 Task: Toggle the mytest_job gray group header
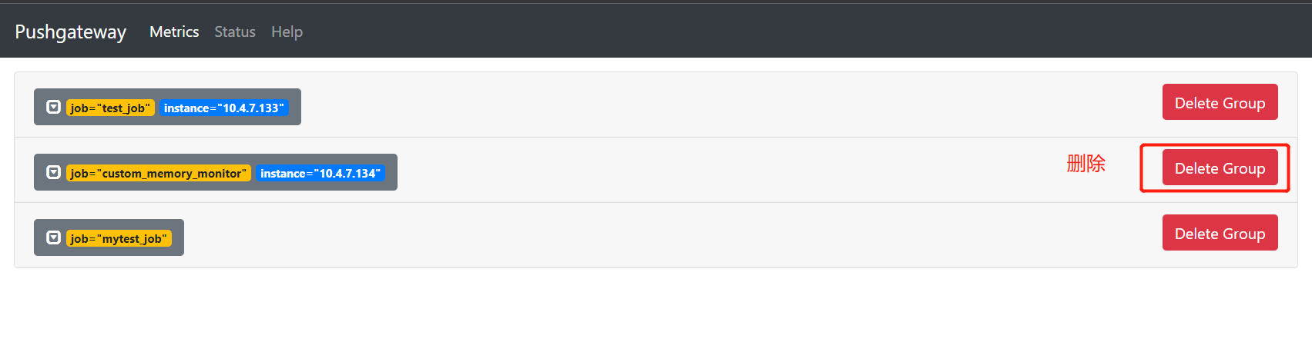coord(177,237)
